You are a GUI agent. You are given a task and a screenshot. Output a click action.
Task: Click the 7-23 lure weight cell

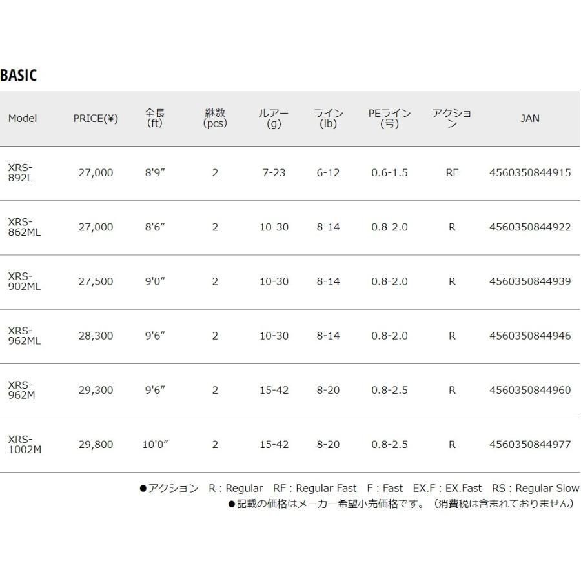click(x=274, y=173)
